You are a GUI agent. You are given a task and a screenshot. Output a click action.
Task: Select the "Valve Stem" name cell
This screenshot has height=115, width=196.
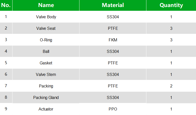click(46, 74)
